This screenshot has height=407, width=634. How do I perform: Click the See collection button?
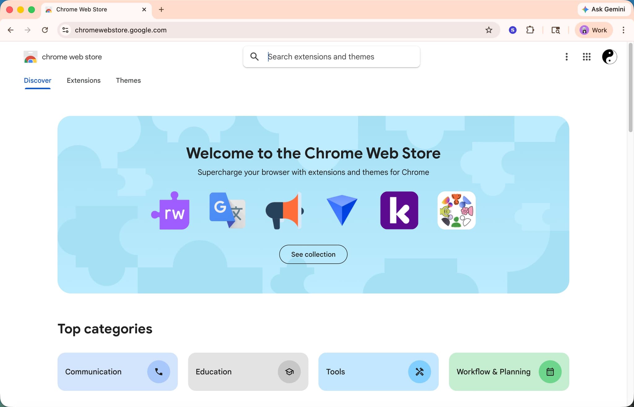coord(313,254)
